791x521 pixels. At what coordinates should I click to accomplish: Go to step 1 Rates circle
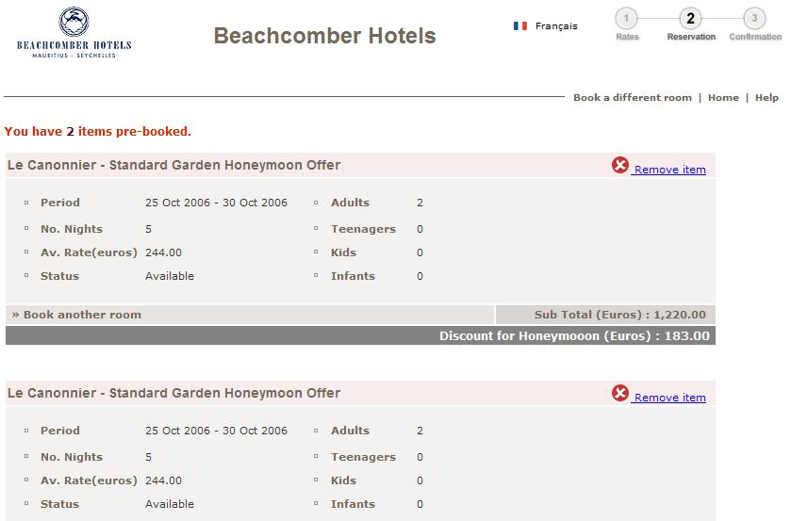tap(626, 19)
